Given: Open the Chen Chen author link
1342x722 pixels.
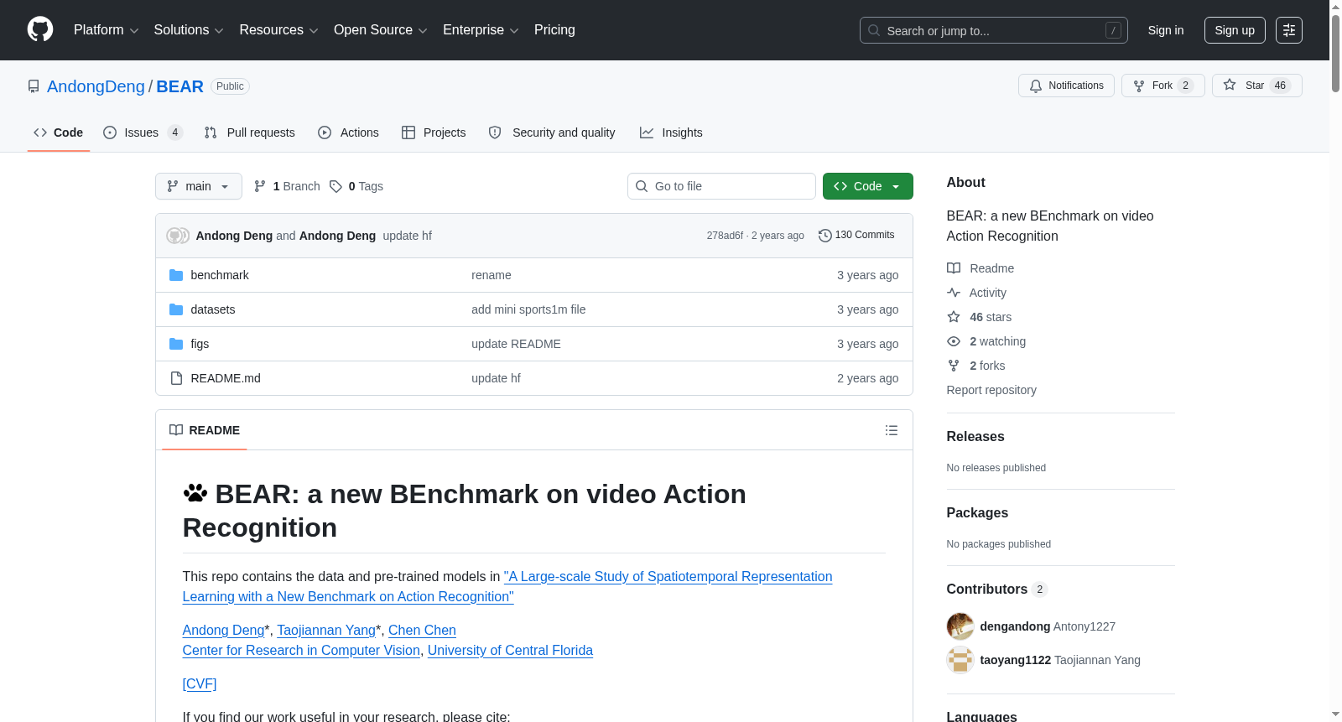Looking at the screenshot, I should pyautogui.click(x=422, y=630).
